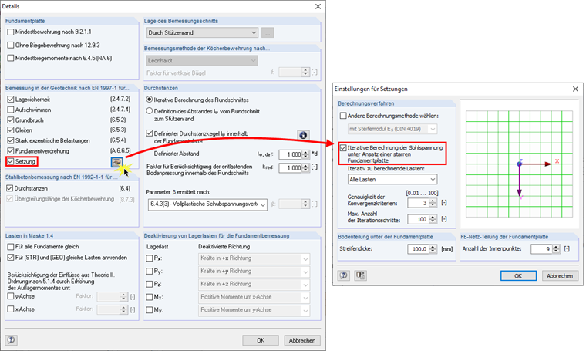Uncheck Stark exzentrische Belastungen
The height and width of the screenshot is (351, 586).
pyautogui.click(x=11, y=141)
